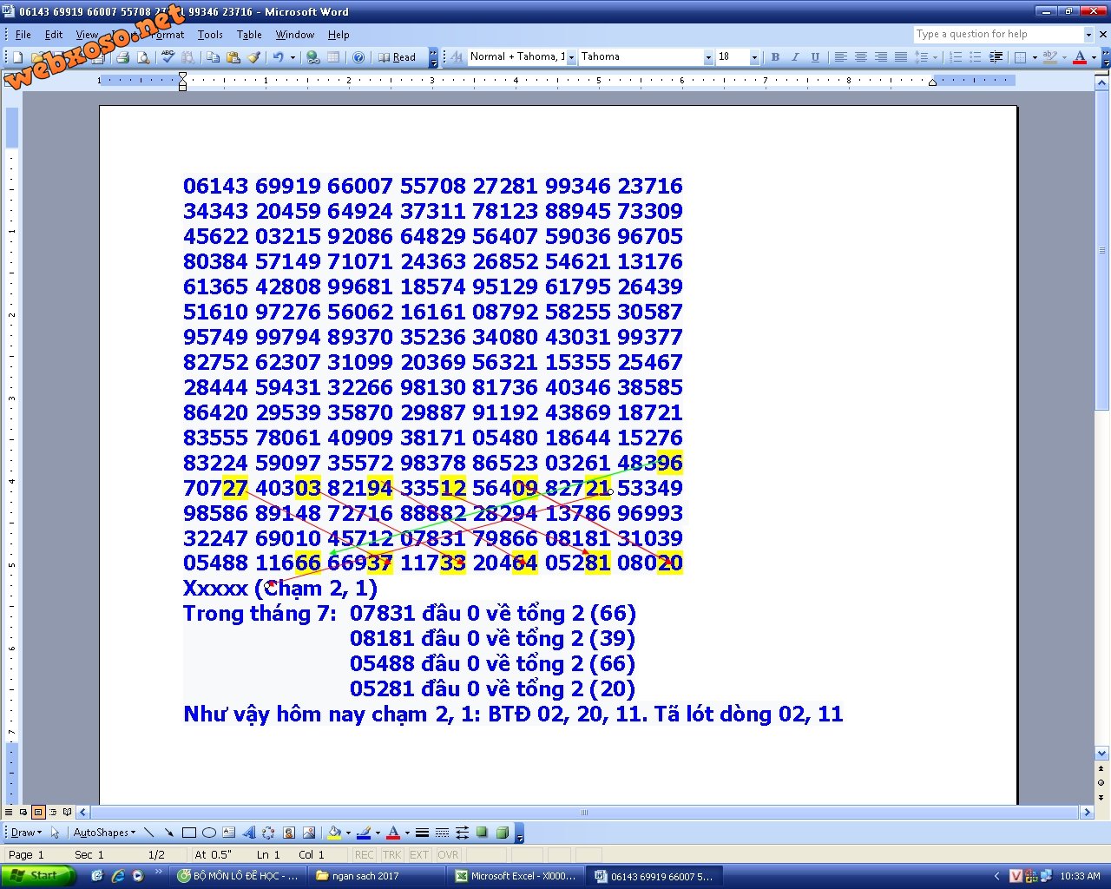Screen dimensions: 1111x889
Task: Apply outside border to selection
Action: [1020, 57]
